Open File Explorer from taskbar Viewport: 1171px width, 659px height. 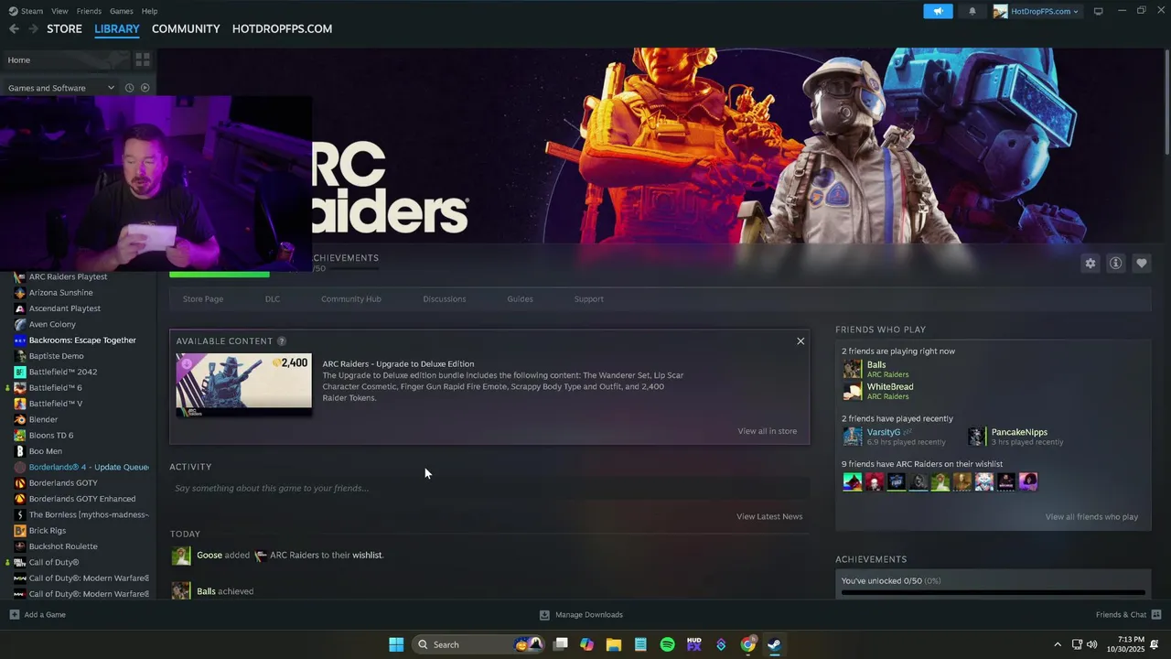coord(614,644)
